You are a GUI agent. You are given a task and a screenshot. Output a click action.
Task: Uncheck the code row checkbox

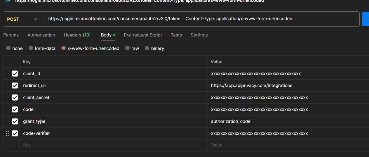pos(15,109)
